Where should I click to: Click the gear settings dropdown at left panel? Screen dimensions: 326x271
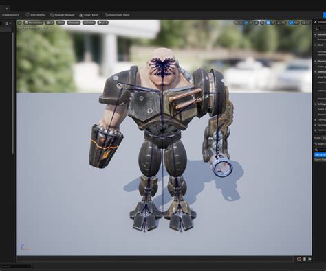pyautogui.click(x=8, y=23)
